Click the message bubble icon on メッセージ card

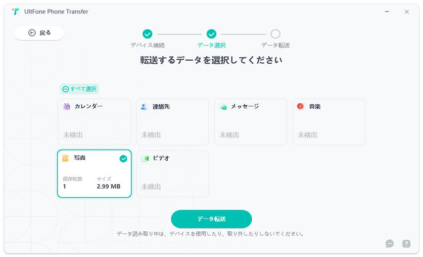(223, 106)
